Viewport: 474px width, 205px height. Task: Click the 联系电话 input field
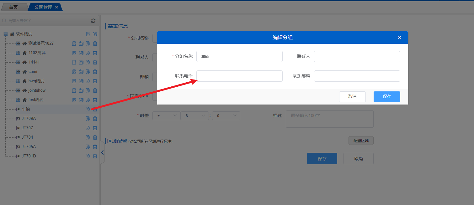click(x=239, y=76)
